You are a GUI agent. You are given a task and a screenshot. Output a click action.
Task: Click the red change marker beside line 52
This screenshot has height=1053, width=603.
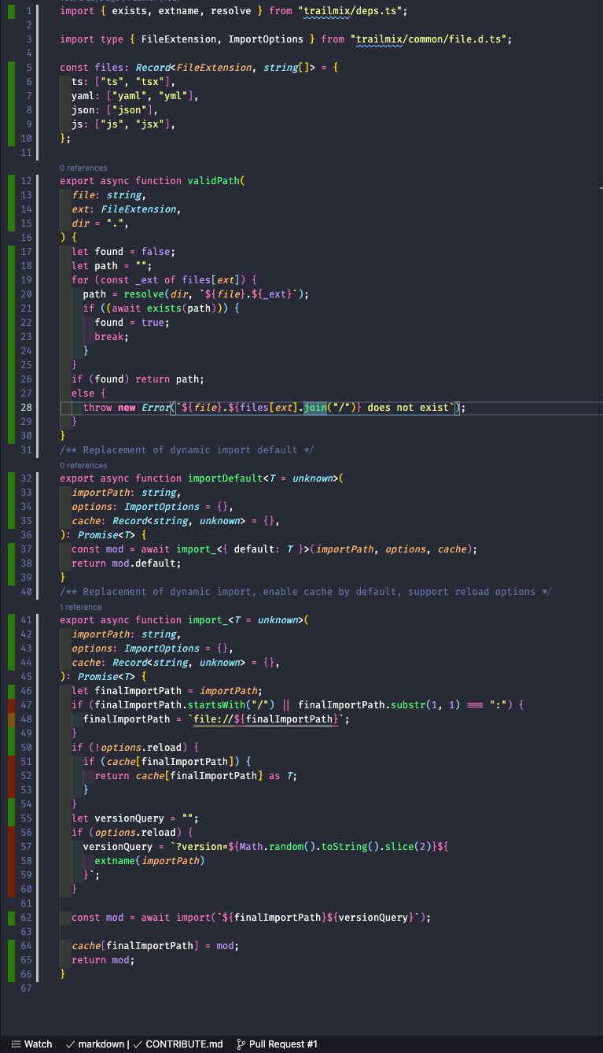12,776
